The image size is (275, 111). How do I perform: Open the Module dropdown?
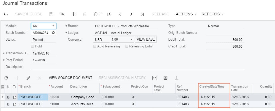click(x=53, y=26)
